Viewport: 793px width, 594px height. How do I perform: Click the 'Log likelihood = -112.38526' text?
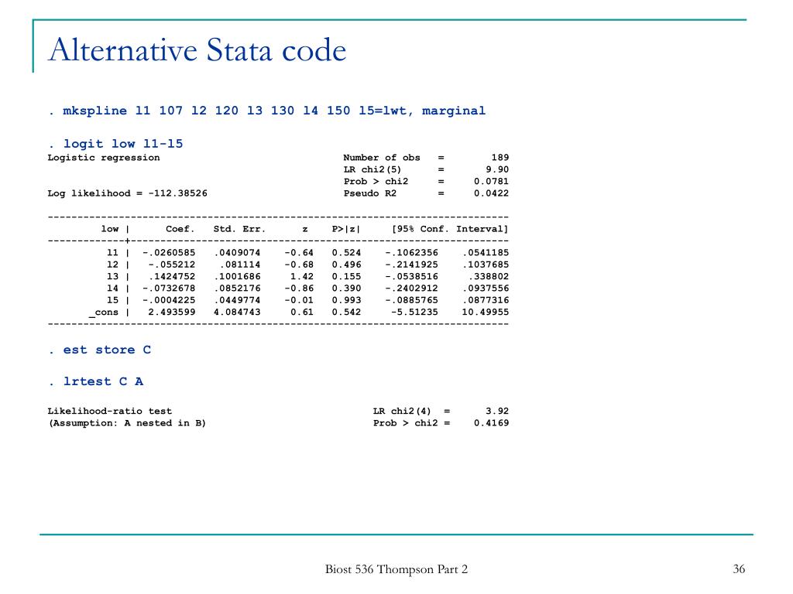coord(128,193)
